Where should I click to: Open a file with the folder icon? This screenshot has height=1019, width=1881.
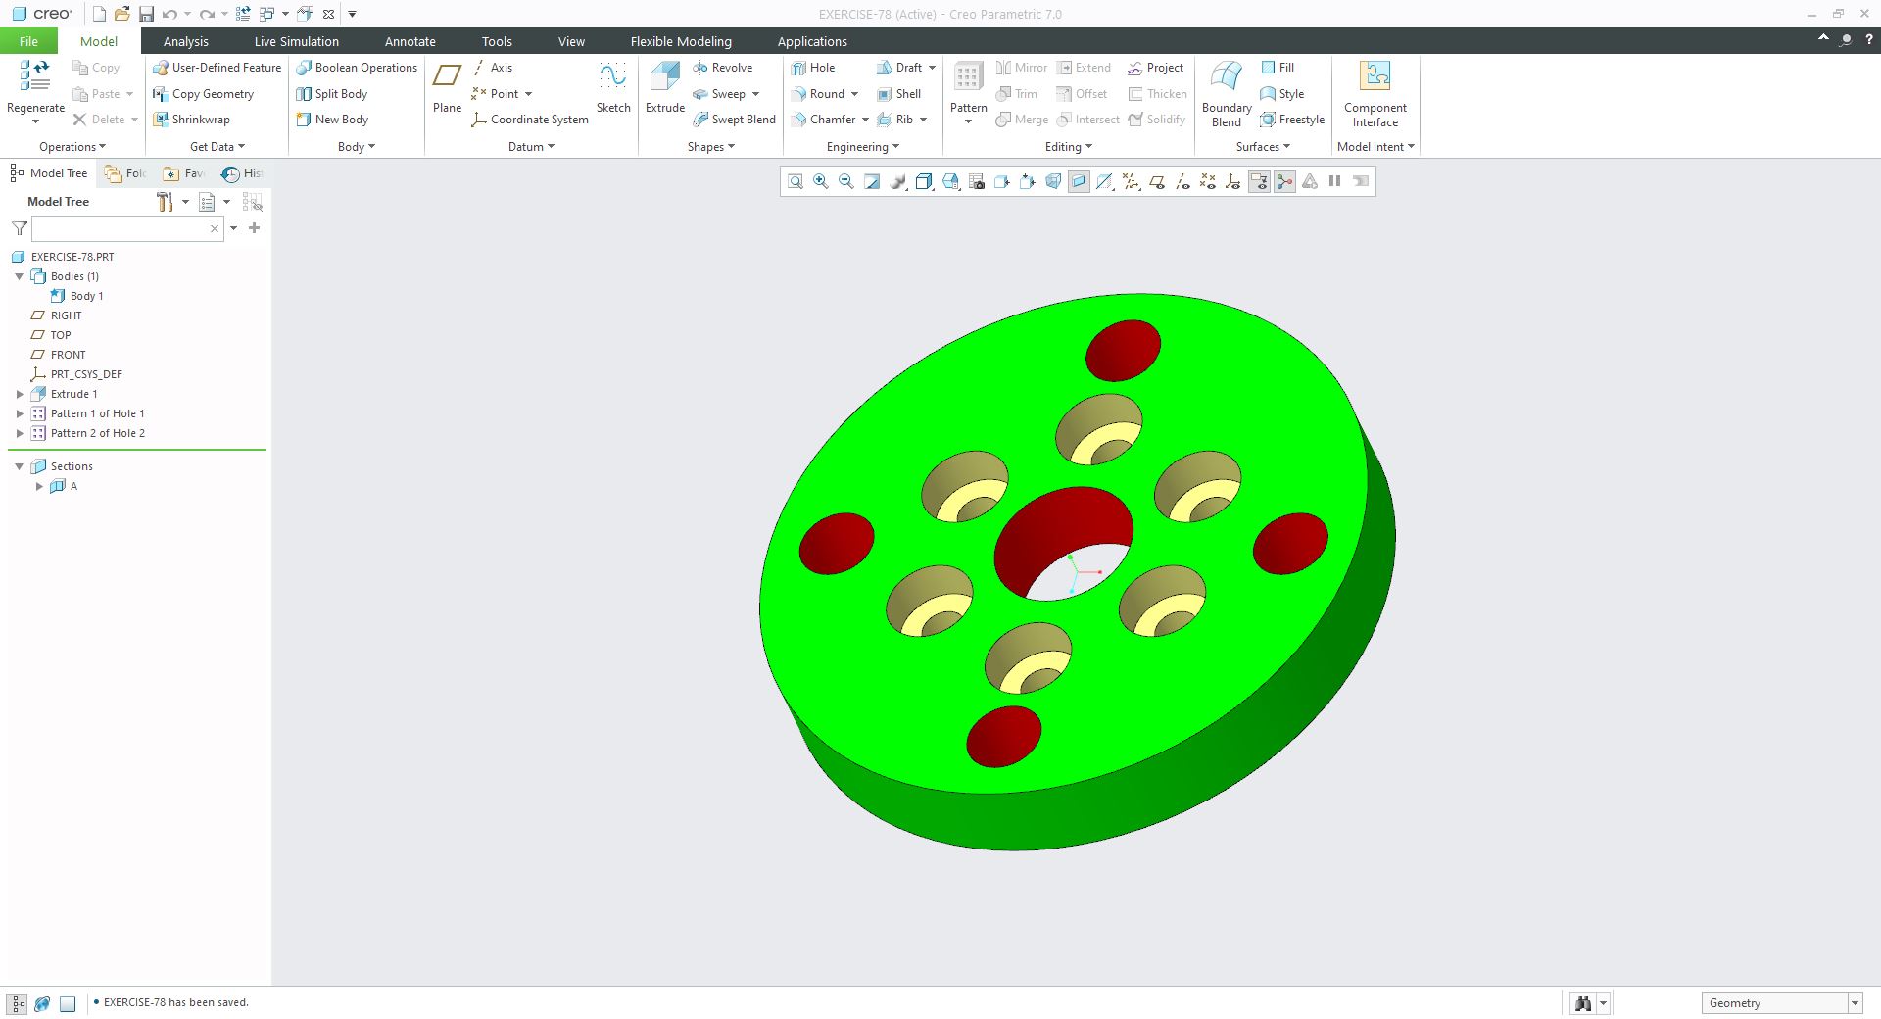point(121,14)
